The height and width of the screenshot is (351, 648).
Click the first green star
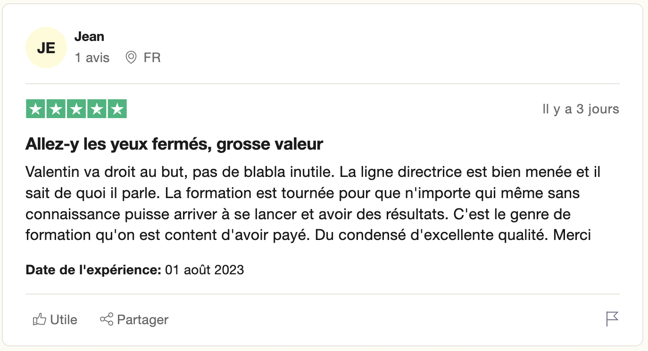[x=35, y=109]
